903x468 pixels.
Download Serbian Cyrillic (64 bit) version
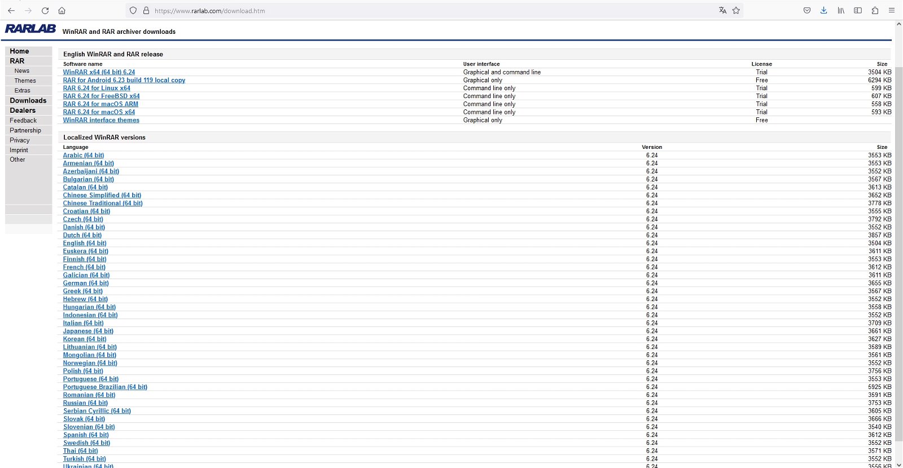pyautogui.click(x=97, y=411)
